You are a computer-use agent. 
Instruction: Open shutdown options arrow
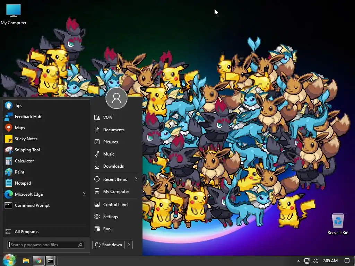pyautogui.click(x=129, y=245)
